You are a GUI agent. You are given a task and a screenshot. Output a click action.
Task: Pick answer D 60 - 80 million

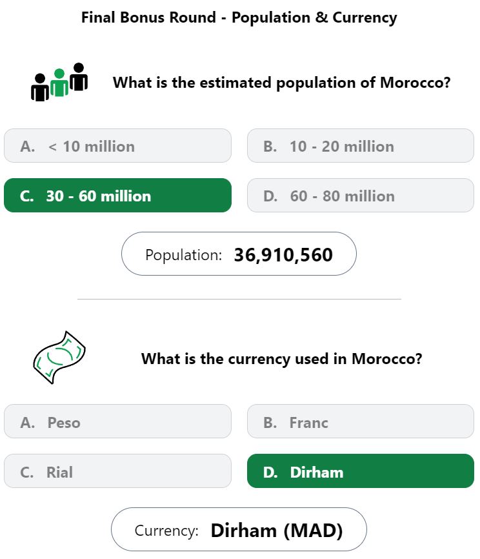coord(361,196)
